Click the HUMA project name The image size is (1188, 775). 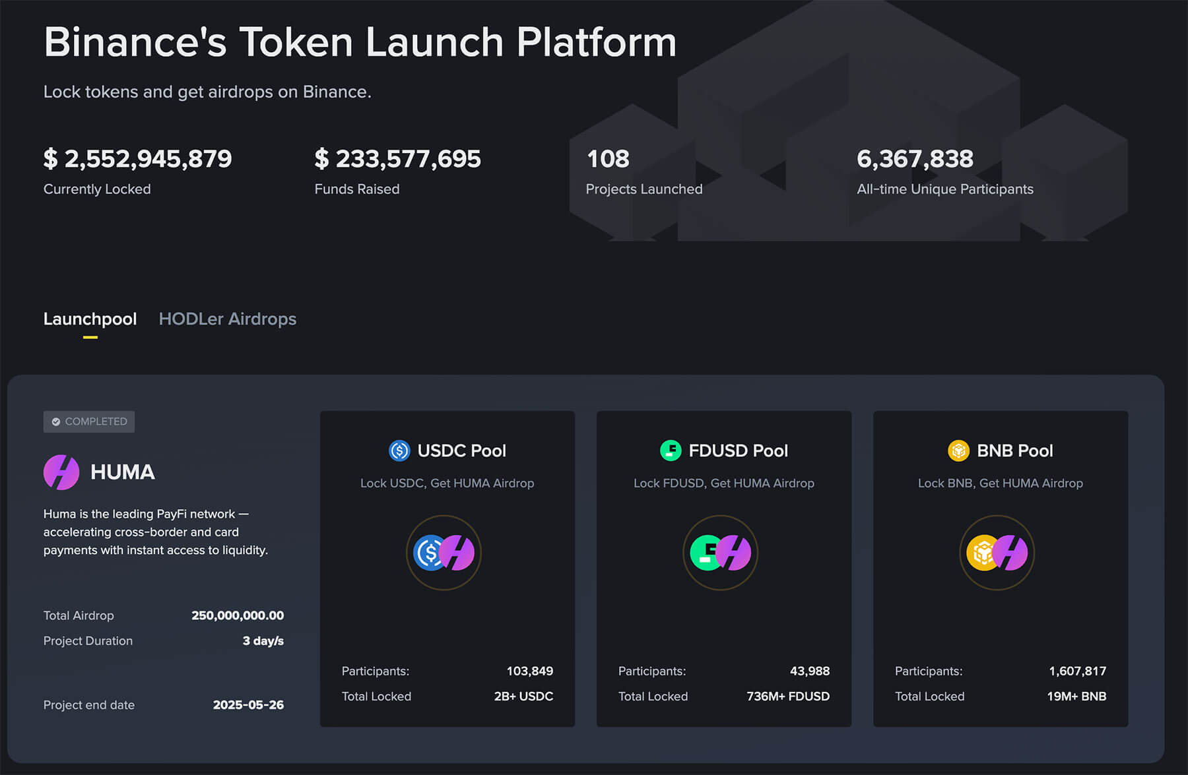click(x=123, y=472)
